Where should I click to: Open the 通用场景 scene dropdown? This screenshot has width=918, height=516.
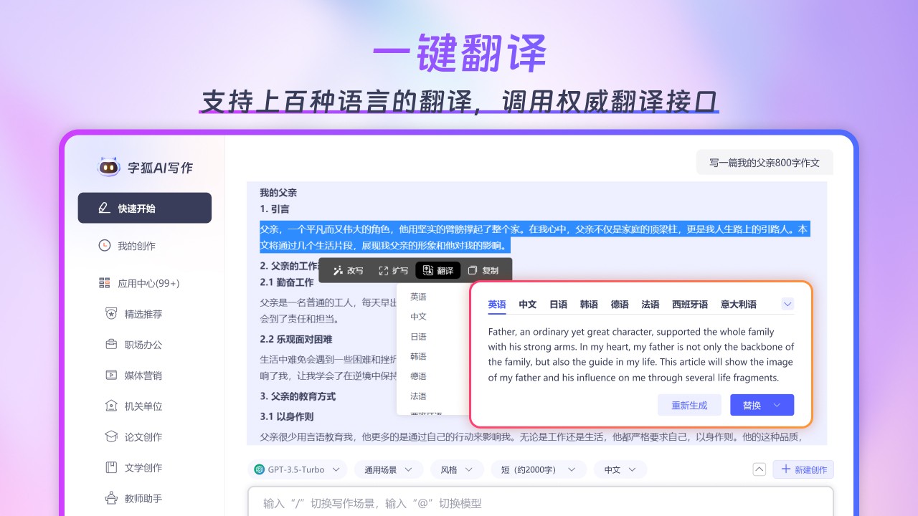[x=388, y=469]
